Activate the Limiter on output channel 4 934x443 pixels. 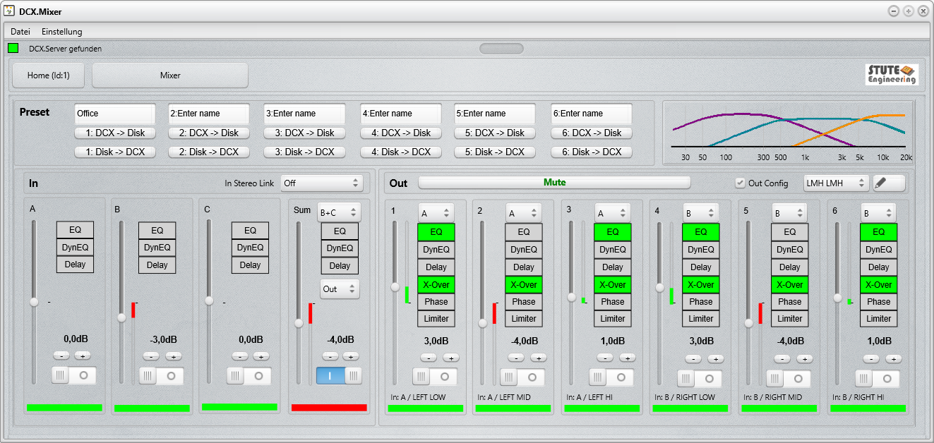click(700, 319)
